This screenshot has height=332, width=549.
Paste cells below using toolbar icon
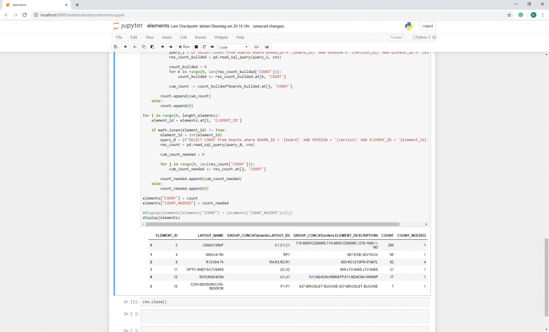[152, 47]
